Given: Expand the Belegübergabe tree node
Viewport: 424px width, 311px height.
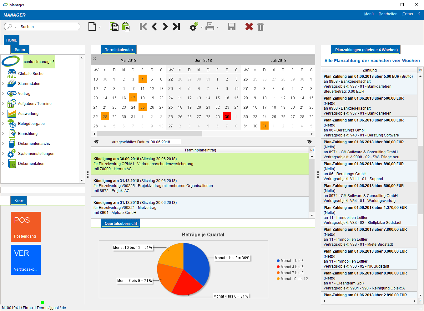Looking at the screenshot, I should click(3, 123).
